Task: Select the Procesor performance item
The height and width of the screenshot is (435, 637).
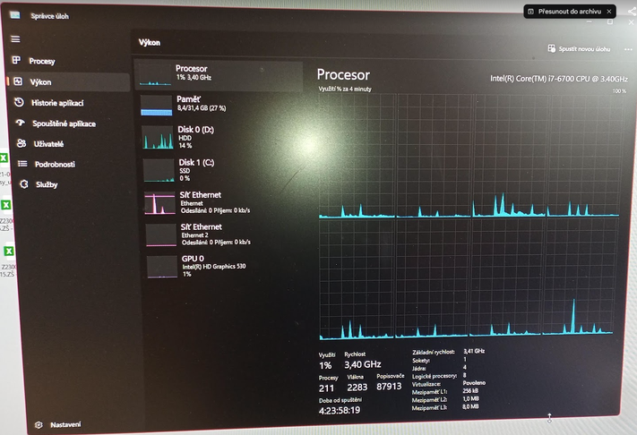Action: (x=219, y=74)
